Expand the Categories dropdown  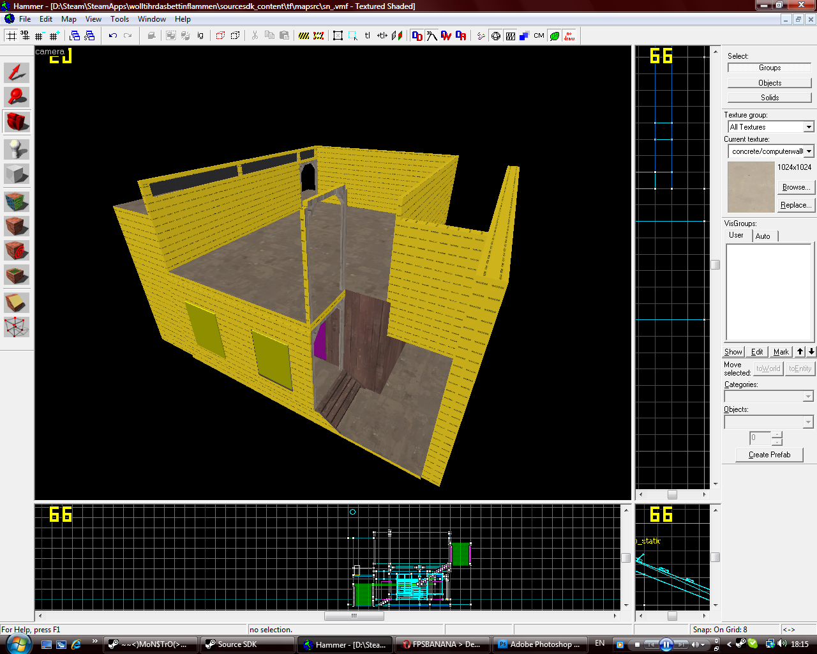click(x=808, y=397)
